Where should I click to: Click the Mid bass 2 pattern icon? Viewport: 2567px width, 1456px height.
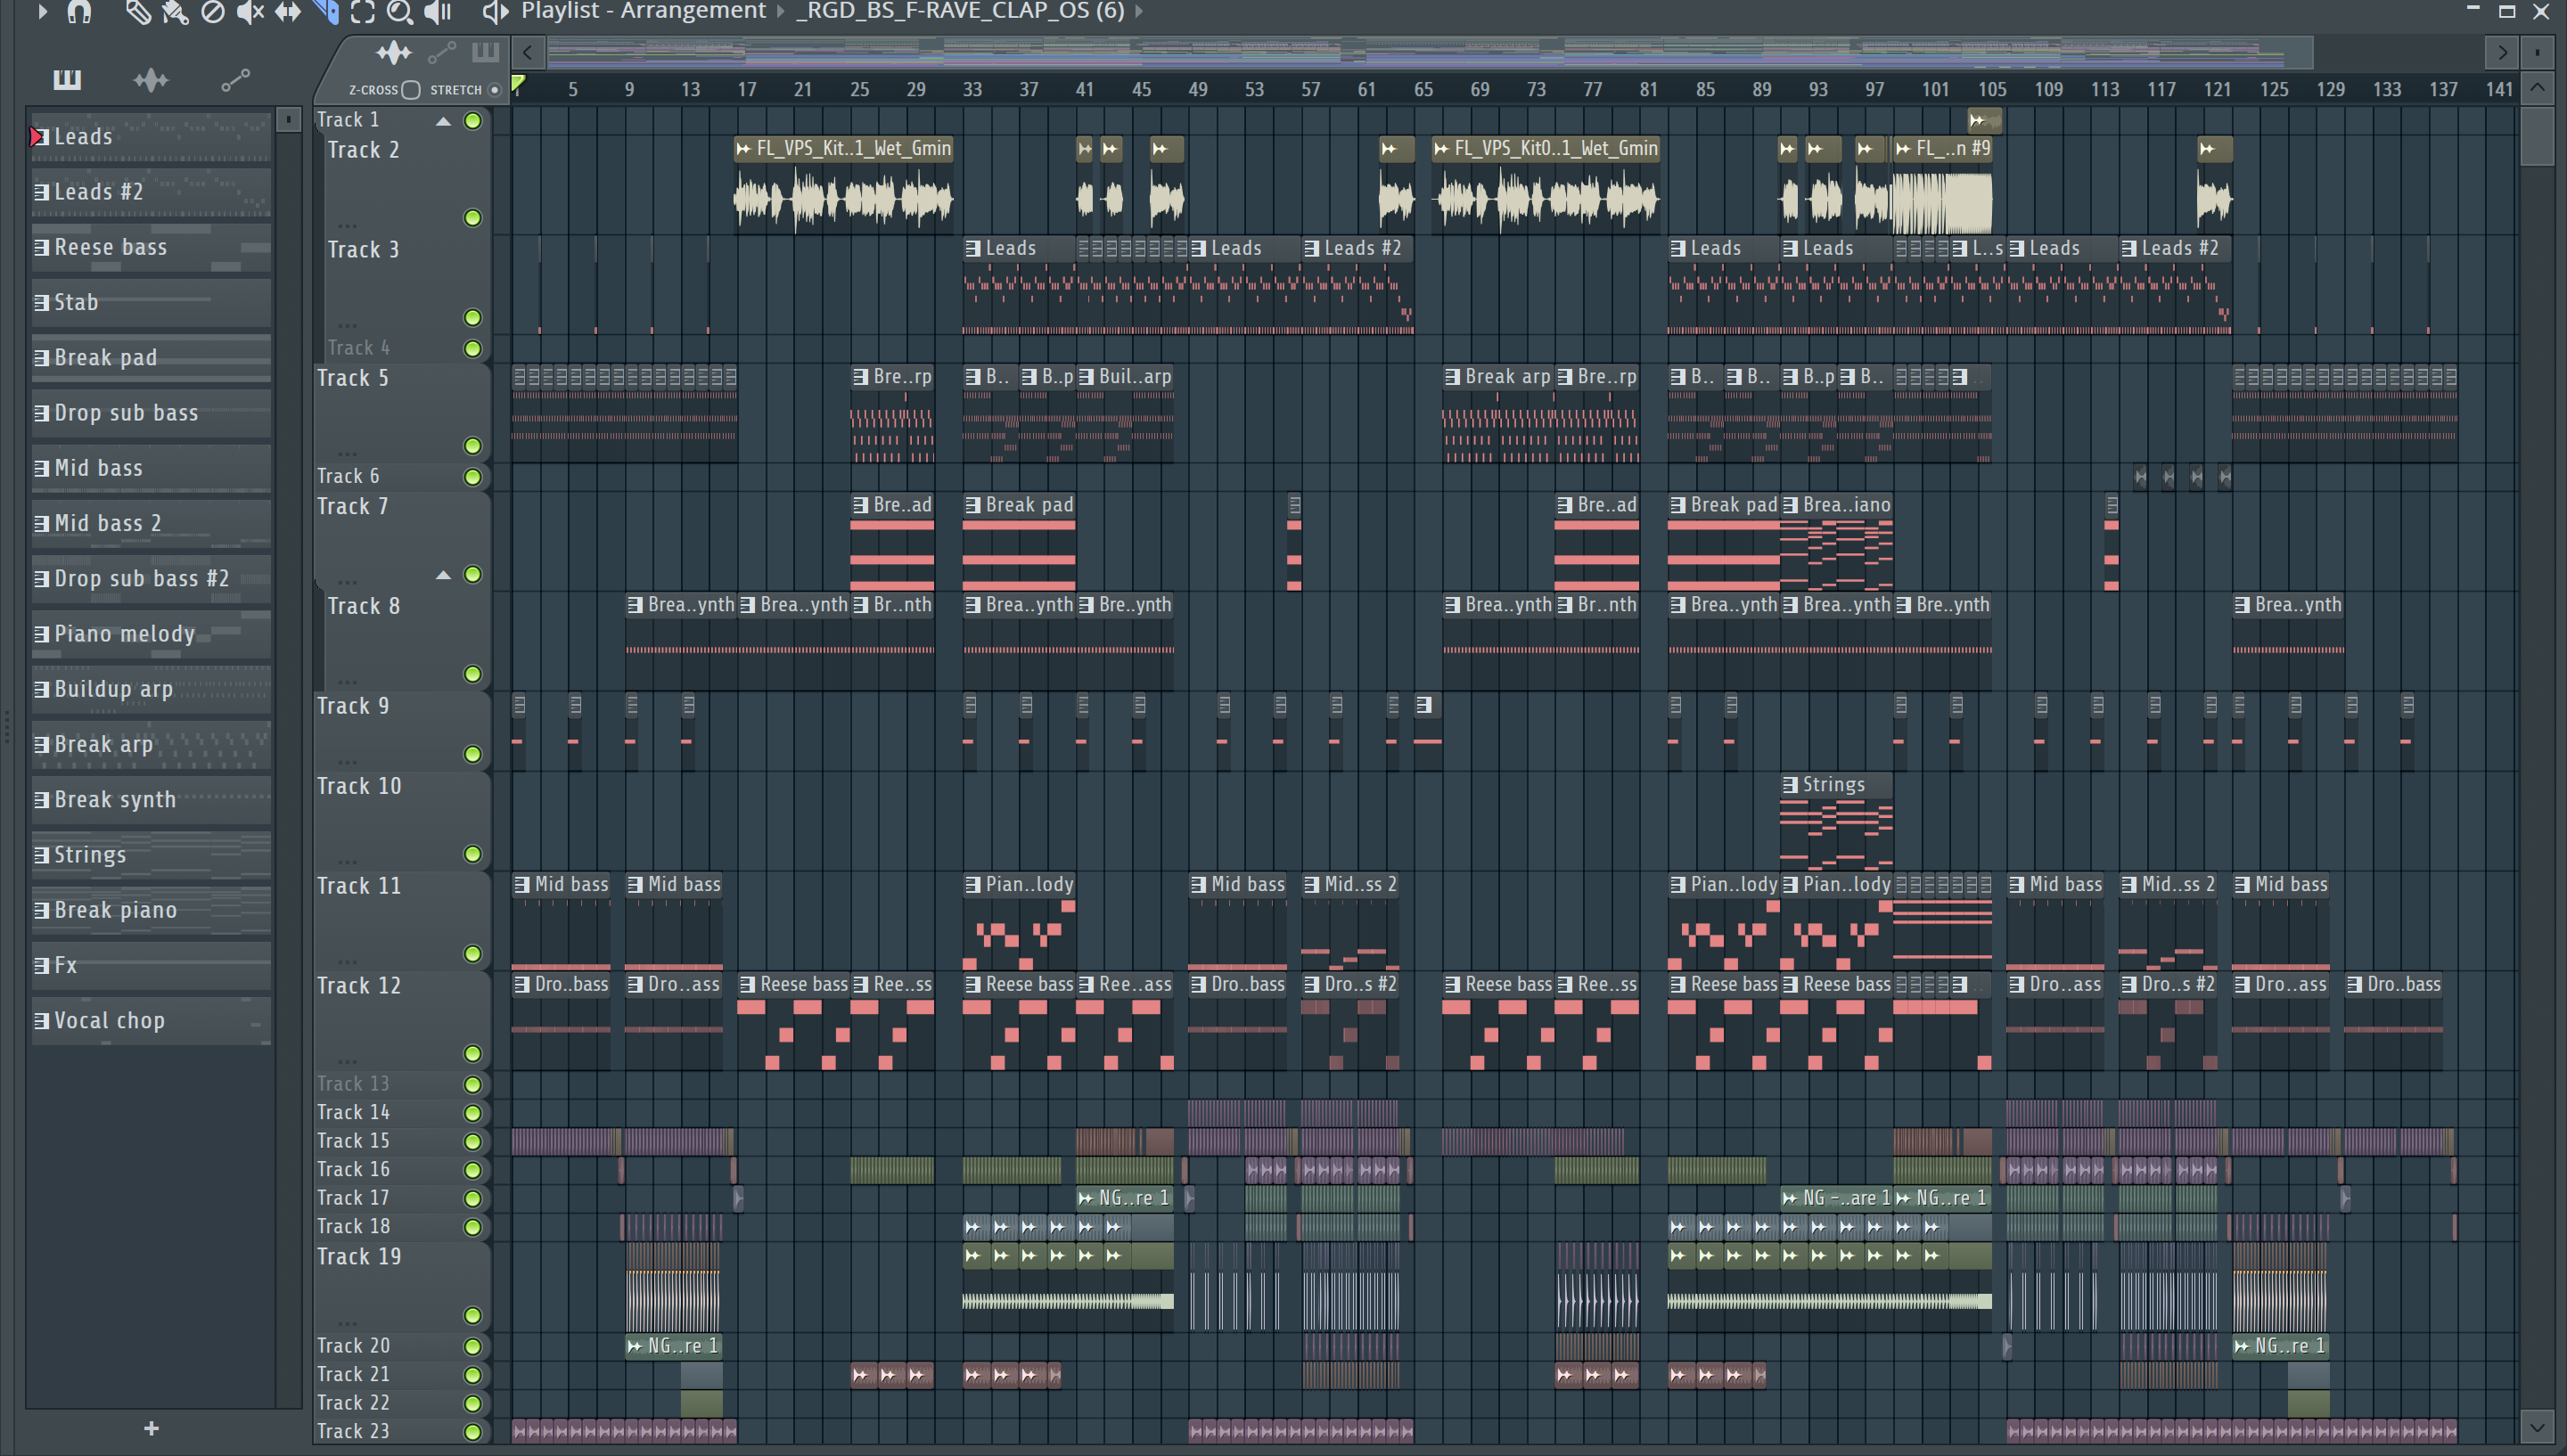(x=41, y=523)
